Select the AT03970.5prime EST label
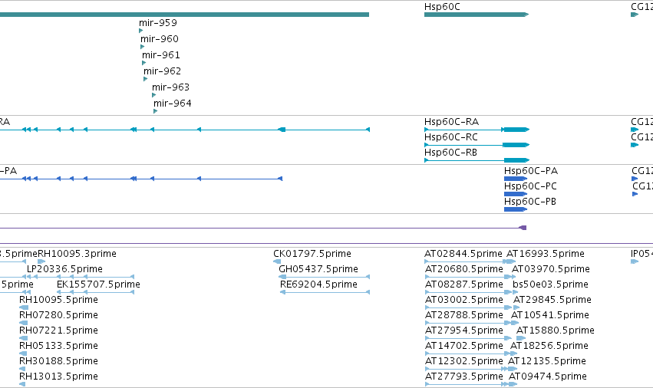This screenshot has width=653, height=388. coord(550,269)
